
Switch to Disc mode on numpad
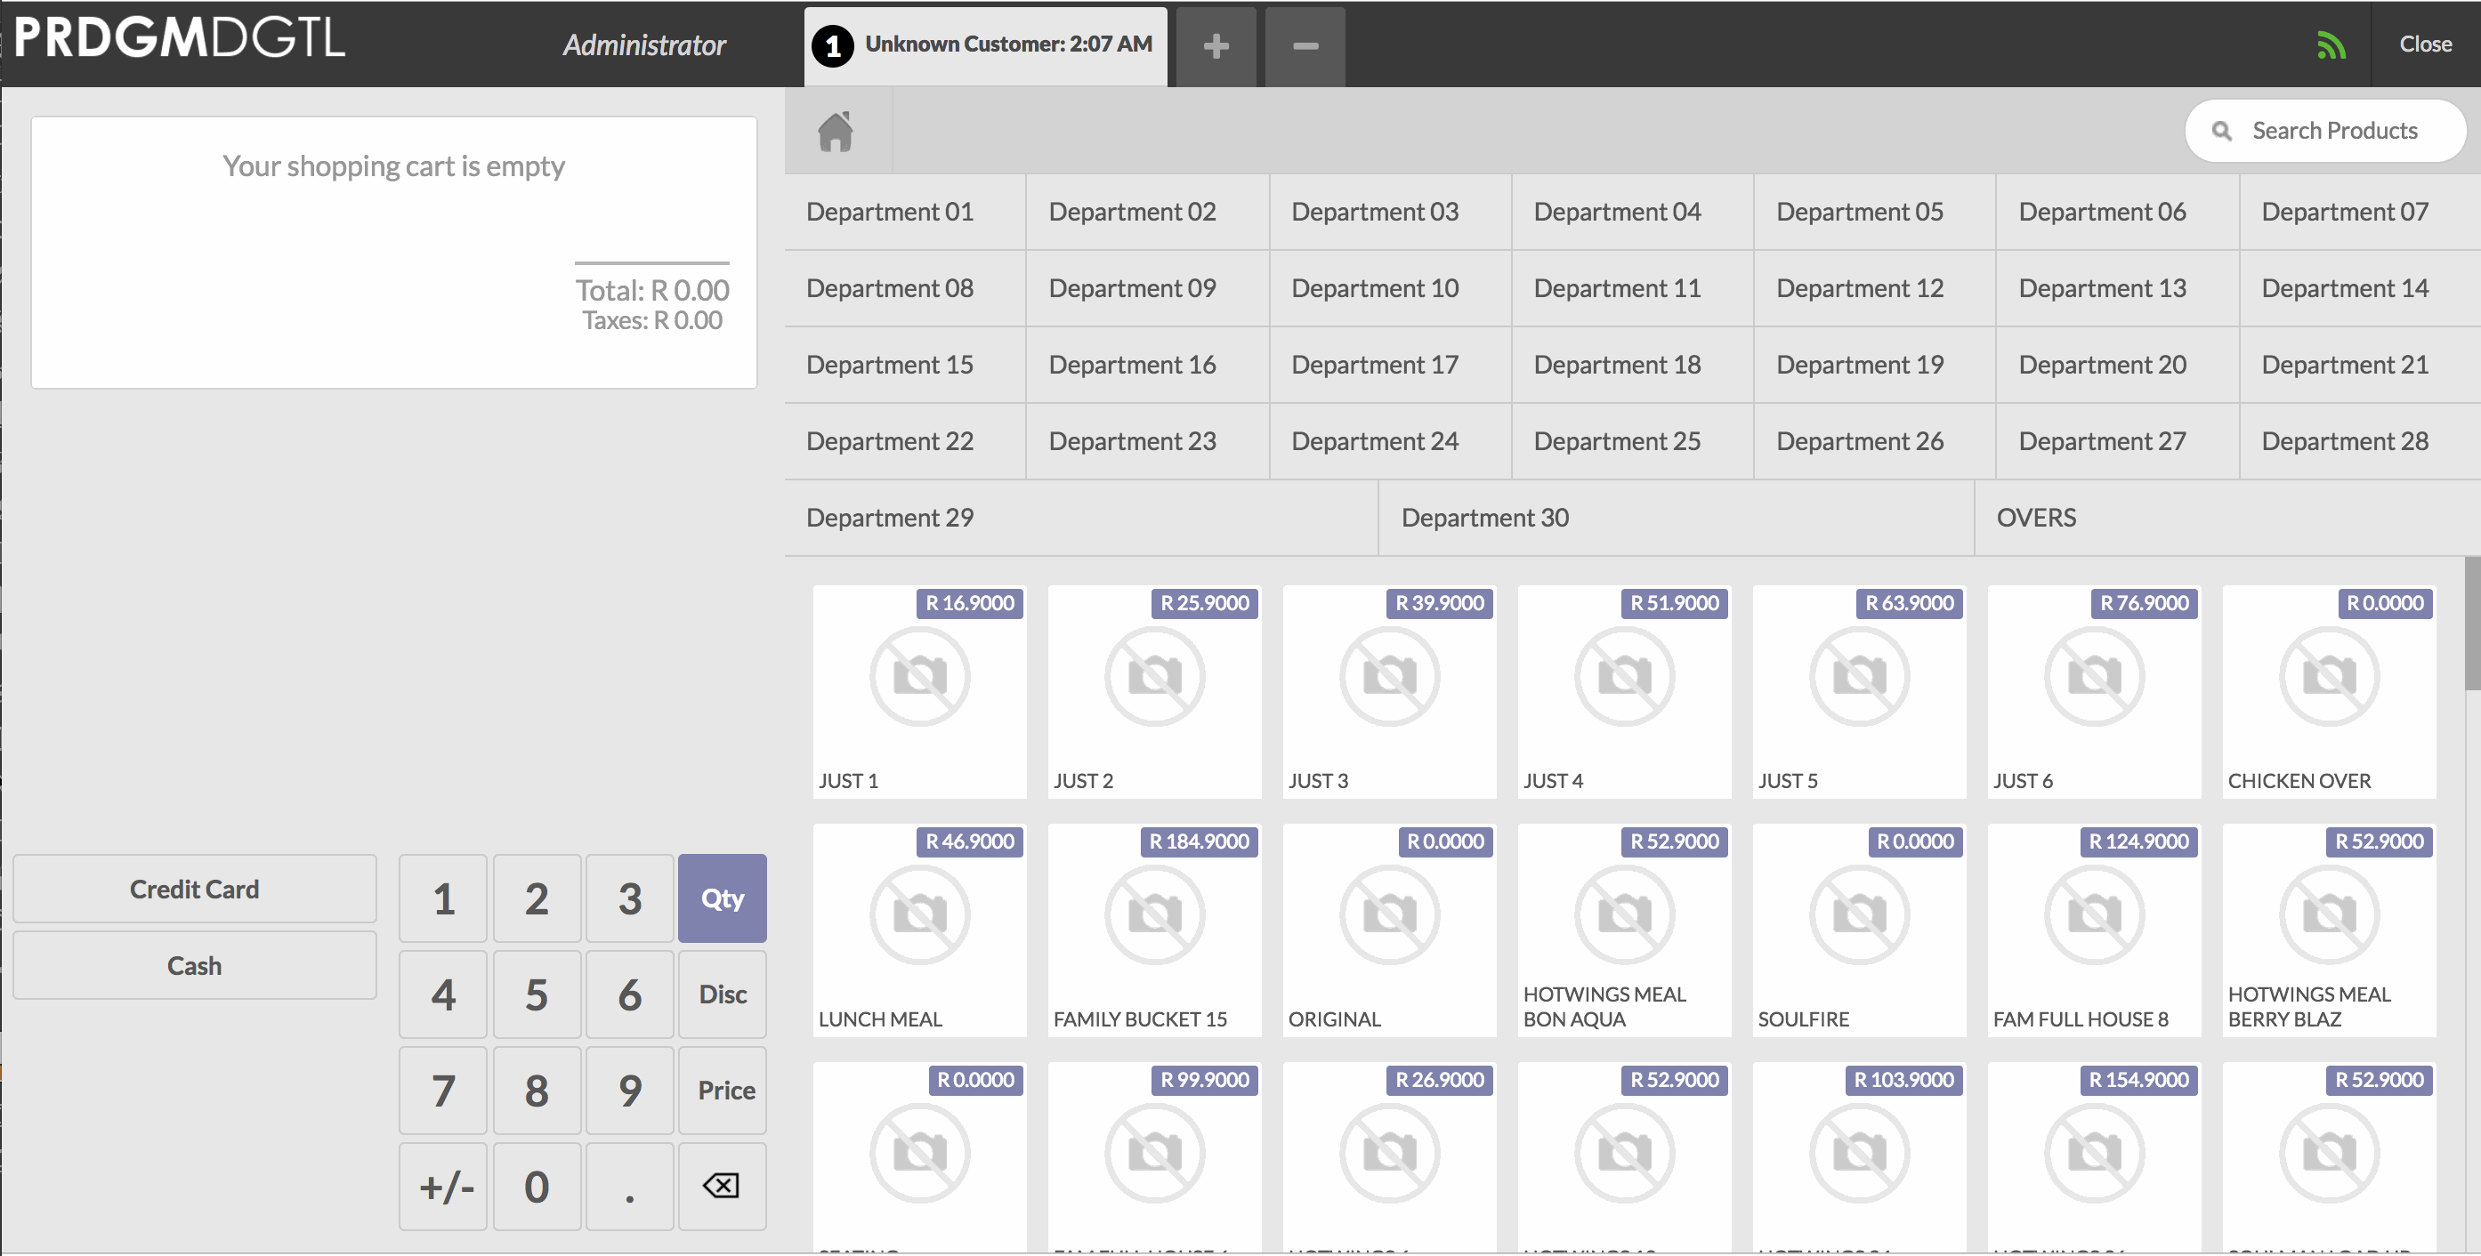[x=722, y=994]
